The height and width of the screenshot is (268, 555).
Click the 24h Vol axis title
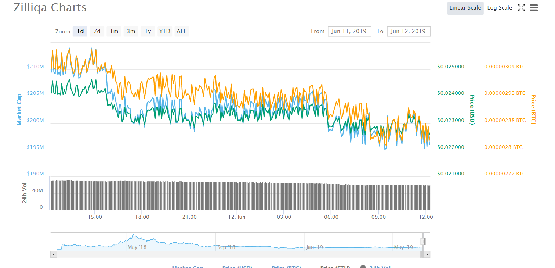(25, 193)
